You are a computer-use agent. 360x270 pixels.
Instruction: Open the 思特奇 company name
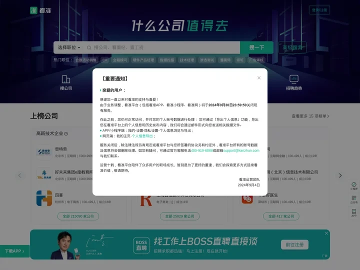(x=61, y=149)
